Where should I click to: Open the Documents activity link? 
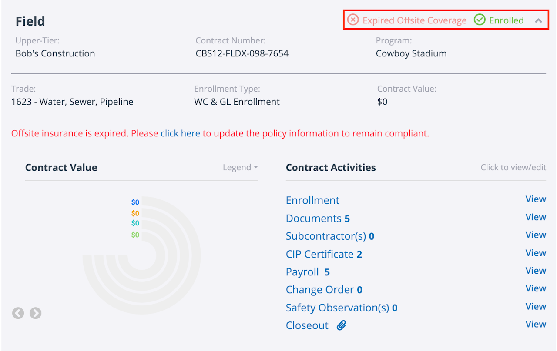(x=313, y=218)
